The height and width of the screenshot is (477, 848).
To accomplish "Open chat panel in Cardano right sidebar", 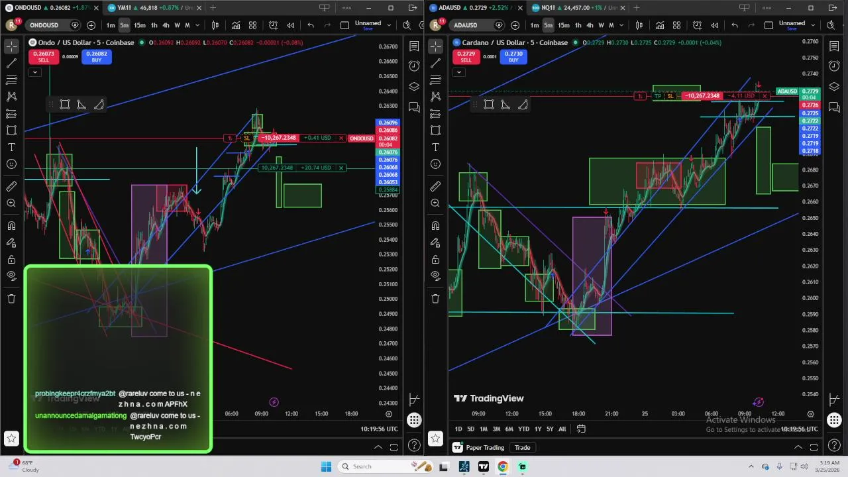I will coord(834,107).
